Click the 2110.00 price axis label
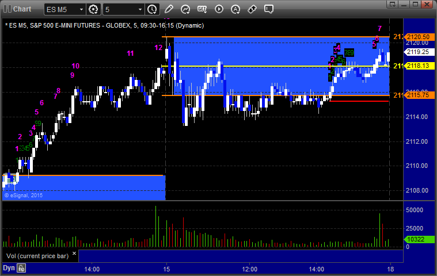This screenshot has height=276, width=437. click(x=417, y=166)
